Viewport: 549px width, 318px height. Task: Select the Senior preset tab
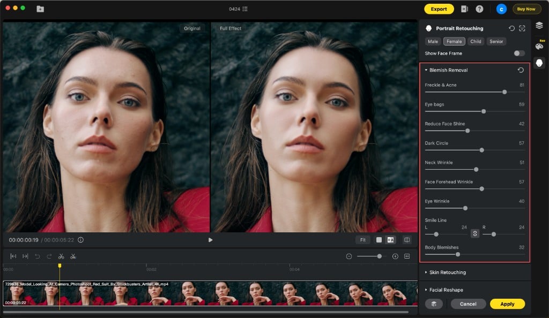pyautogui.click(x=496, y=41)
